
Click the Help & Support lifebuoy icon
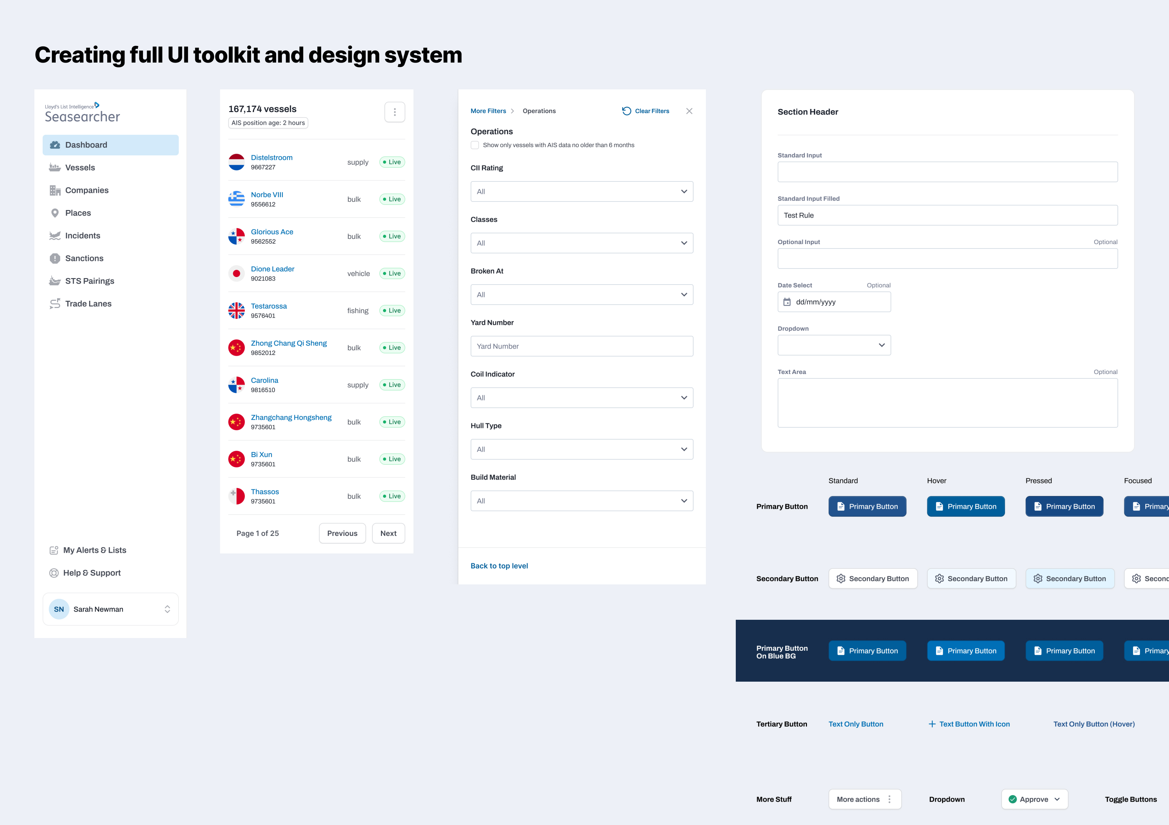tap(54, 573)
